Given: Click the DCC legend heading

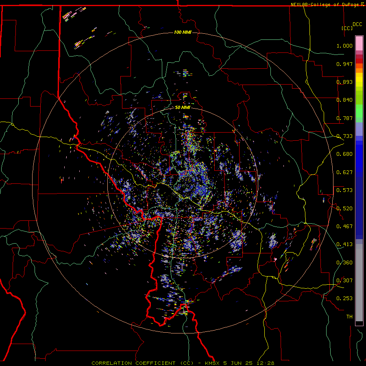Looking at the screenshot, I should coord(357,24).
